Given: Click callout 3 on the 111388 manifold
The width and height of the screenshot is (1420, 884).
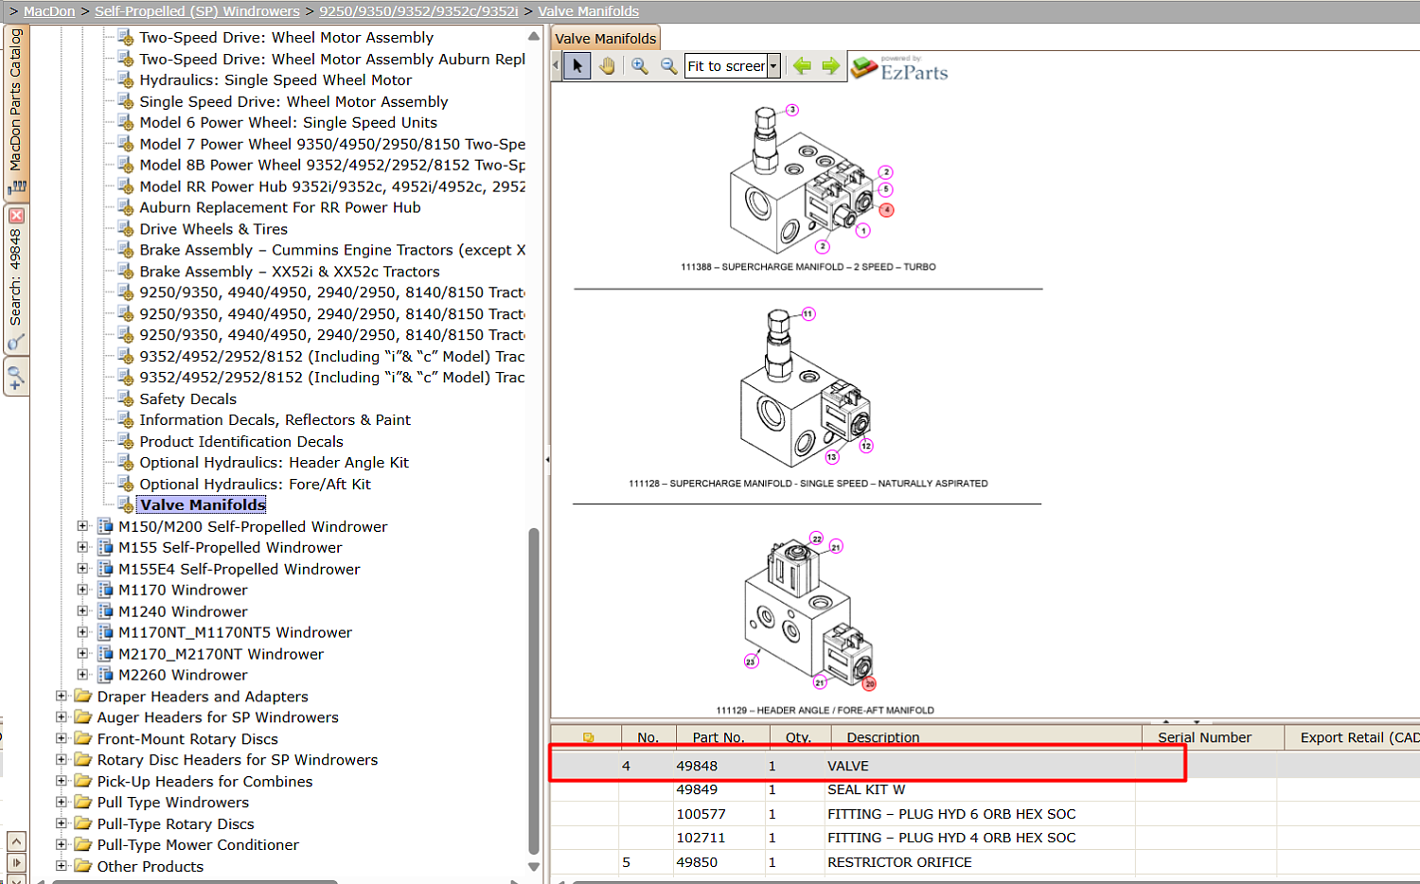Looking at the screenshot, I should tap(792, 110).
